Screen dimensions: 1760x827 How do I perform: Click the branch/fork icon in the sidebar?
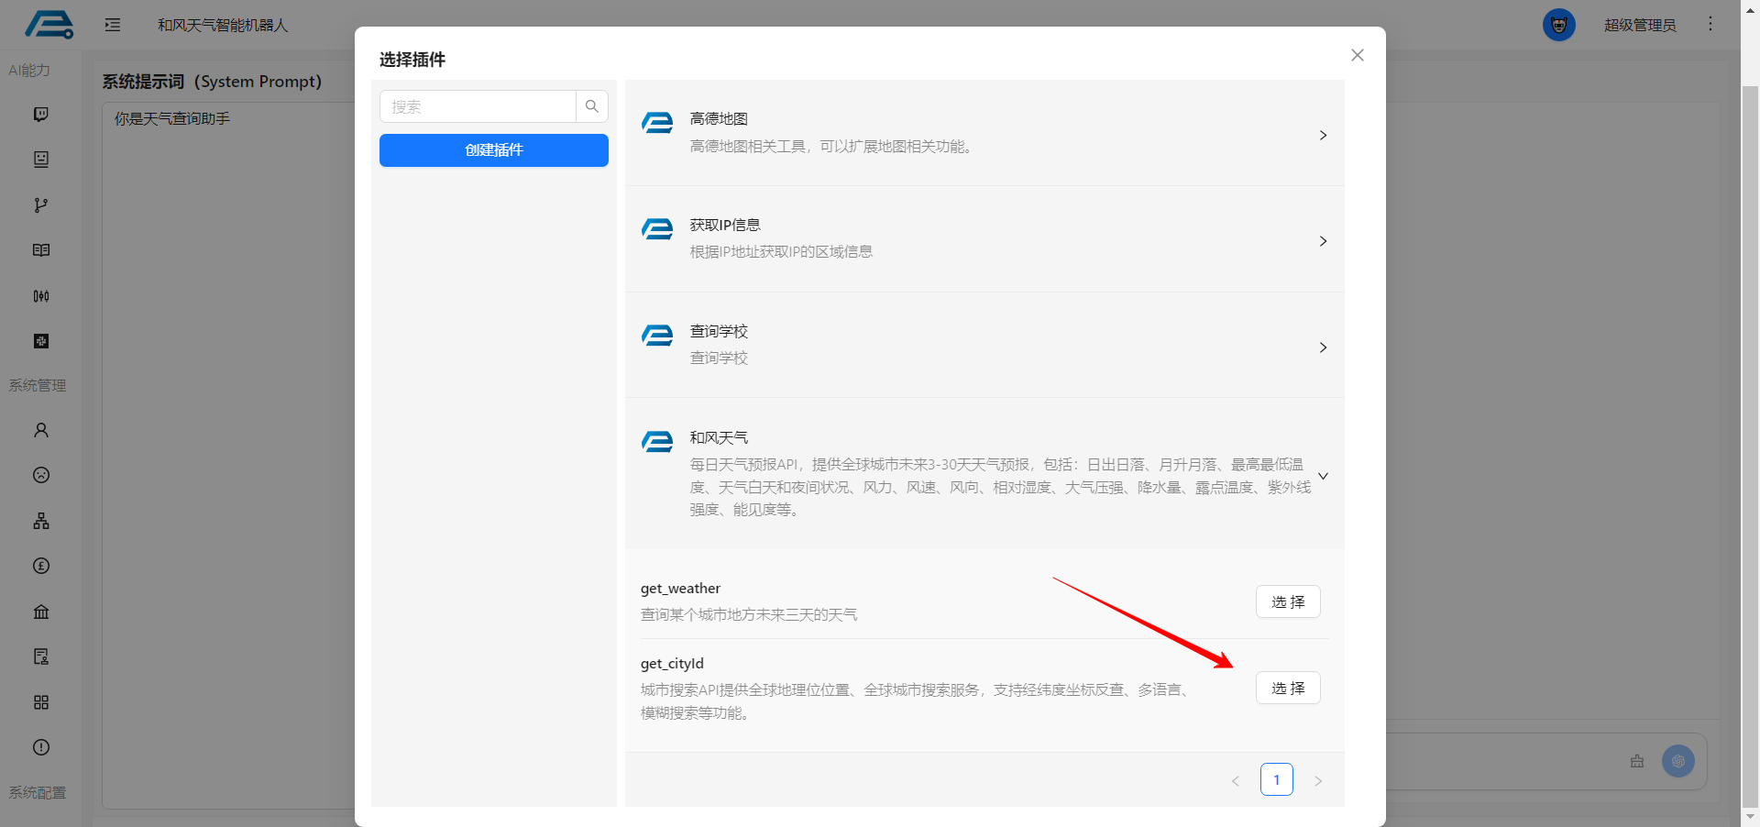tap(41, 205)
